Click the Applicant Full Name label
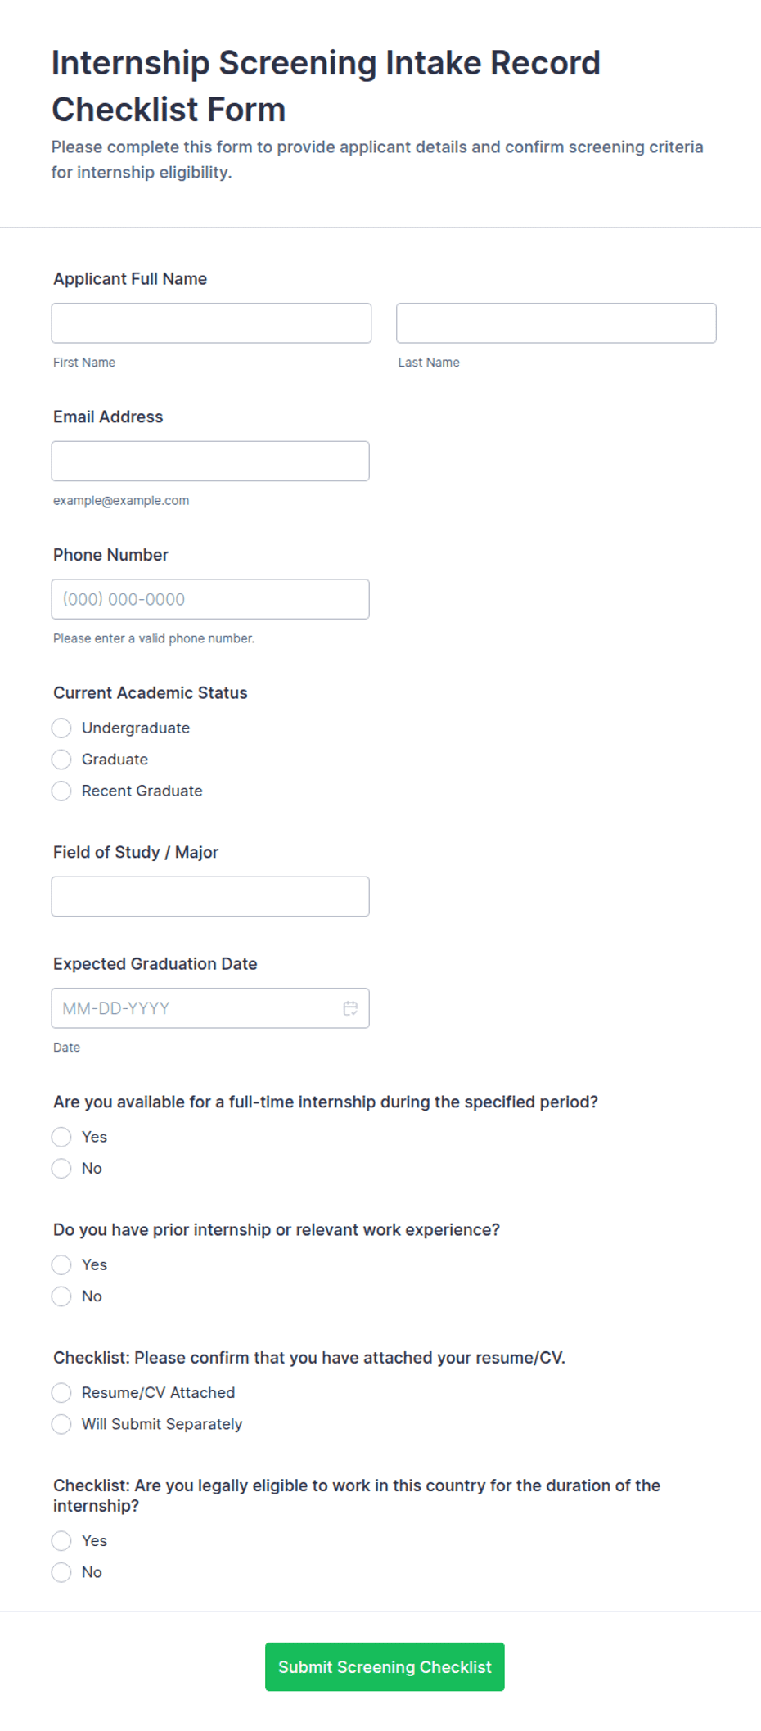Screen dimensions: 761x1731 tap(130, 279)
